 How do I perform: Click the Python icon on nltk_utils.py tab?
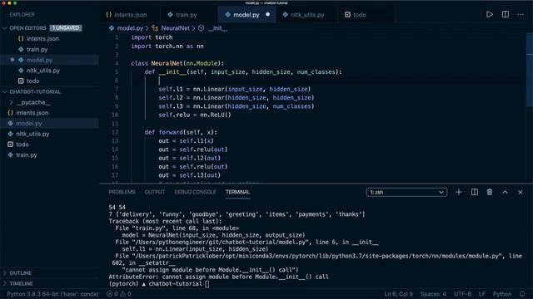click(x=285, y=15)
